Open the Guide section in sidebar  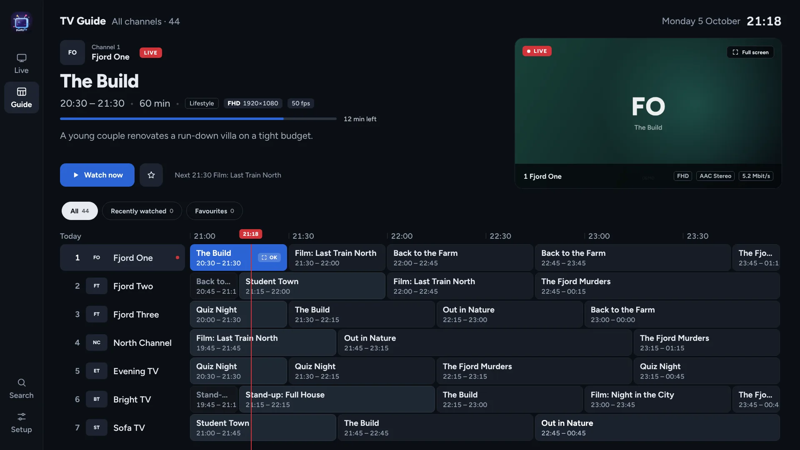tap(21, 97)
